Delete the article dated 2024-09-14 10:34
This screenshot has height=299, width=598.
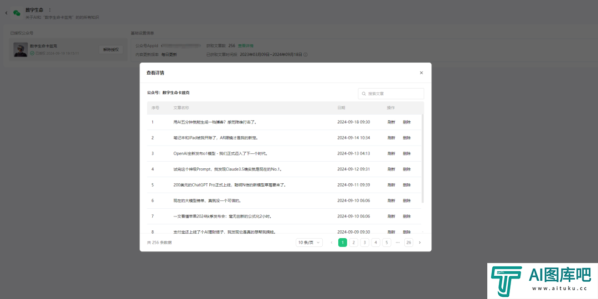click(406, 138)
